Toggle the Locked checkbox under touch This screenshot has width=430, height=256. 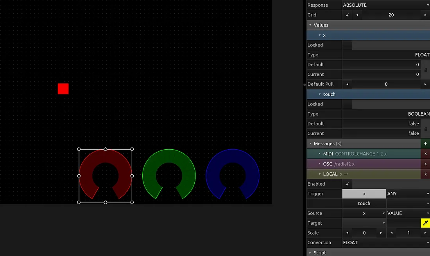347,104
